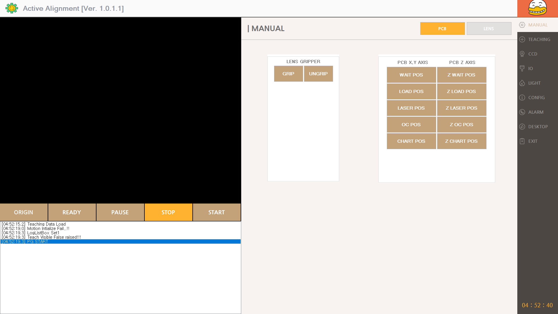
Task: Select Z CHART POS button
Action: [462, 141]
